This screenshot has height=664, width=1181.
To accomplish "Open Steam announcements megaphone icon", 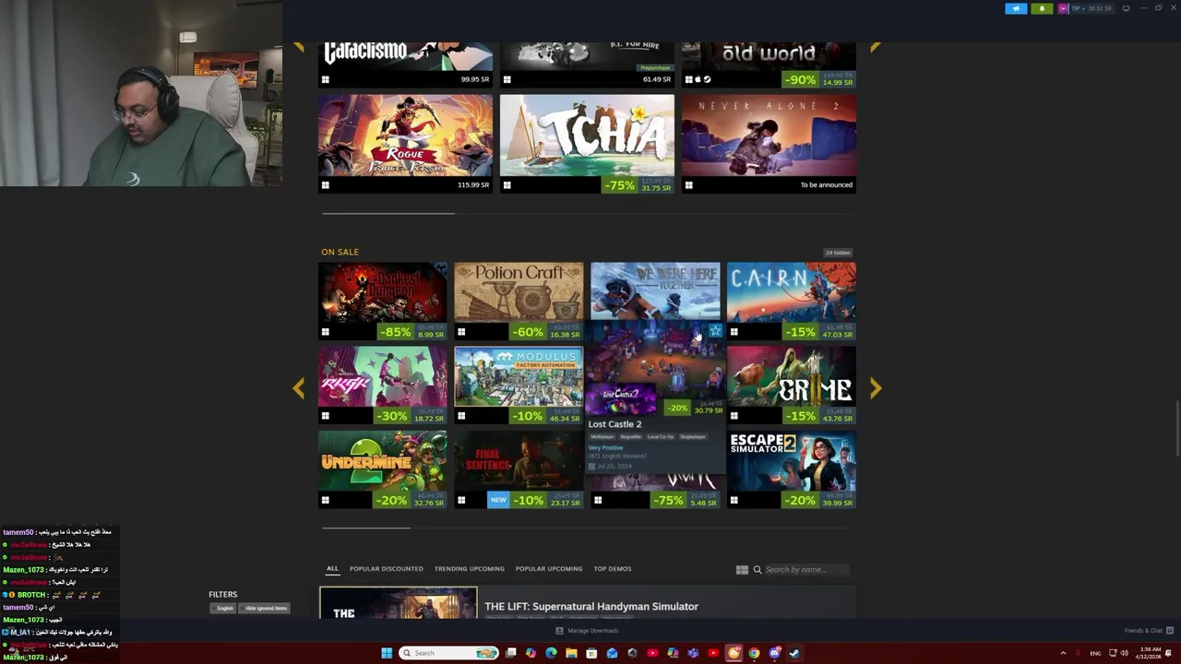I will (x=1016, y=8).
